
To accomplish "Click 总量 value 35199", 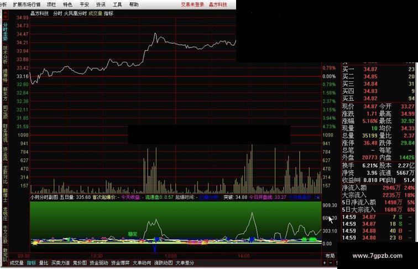I will 369,135.
